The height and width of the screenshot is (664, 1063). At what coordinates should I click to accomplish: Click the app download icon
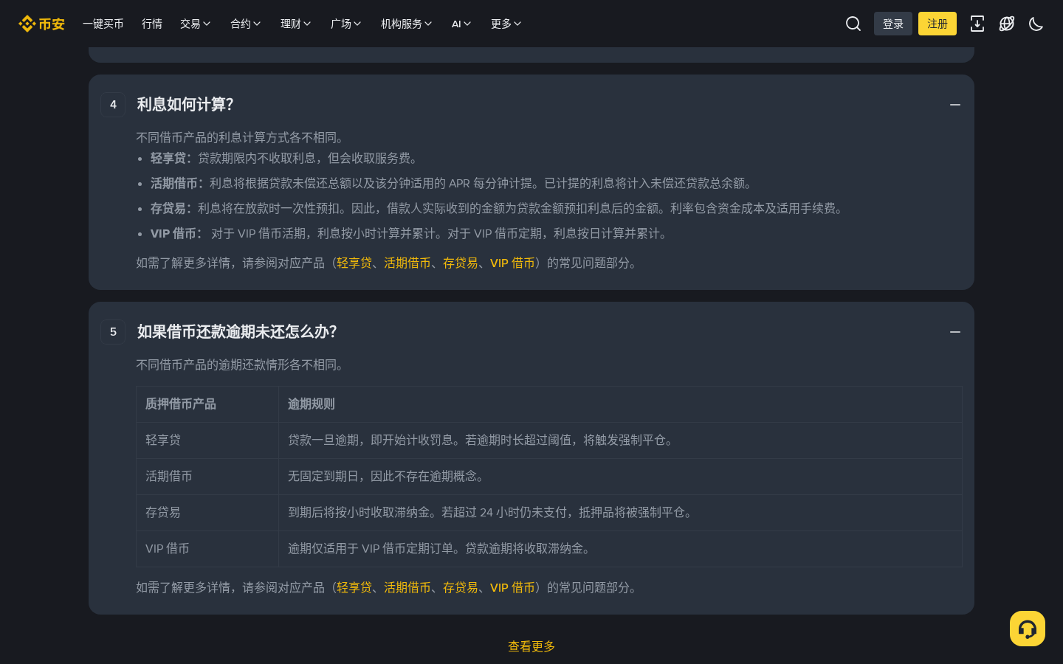[x=977, y=24]
